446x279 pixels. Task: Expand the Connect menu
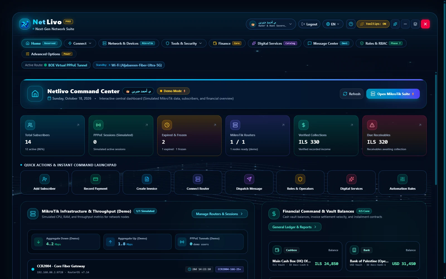pyautogui.click(x=80, y=43)
